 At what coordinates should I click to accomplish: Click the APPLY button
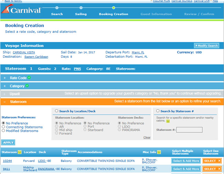[8, 142]
